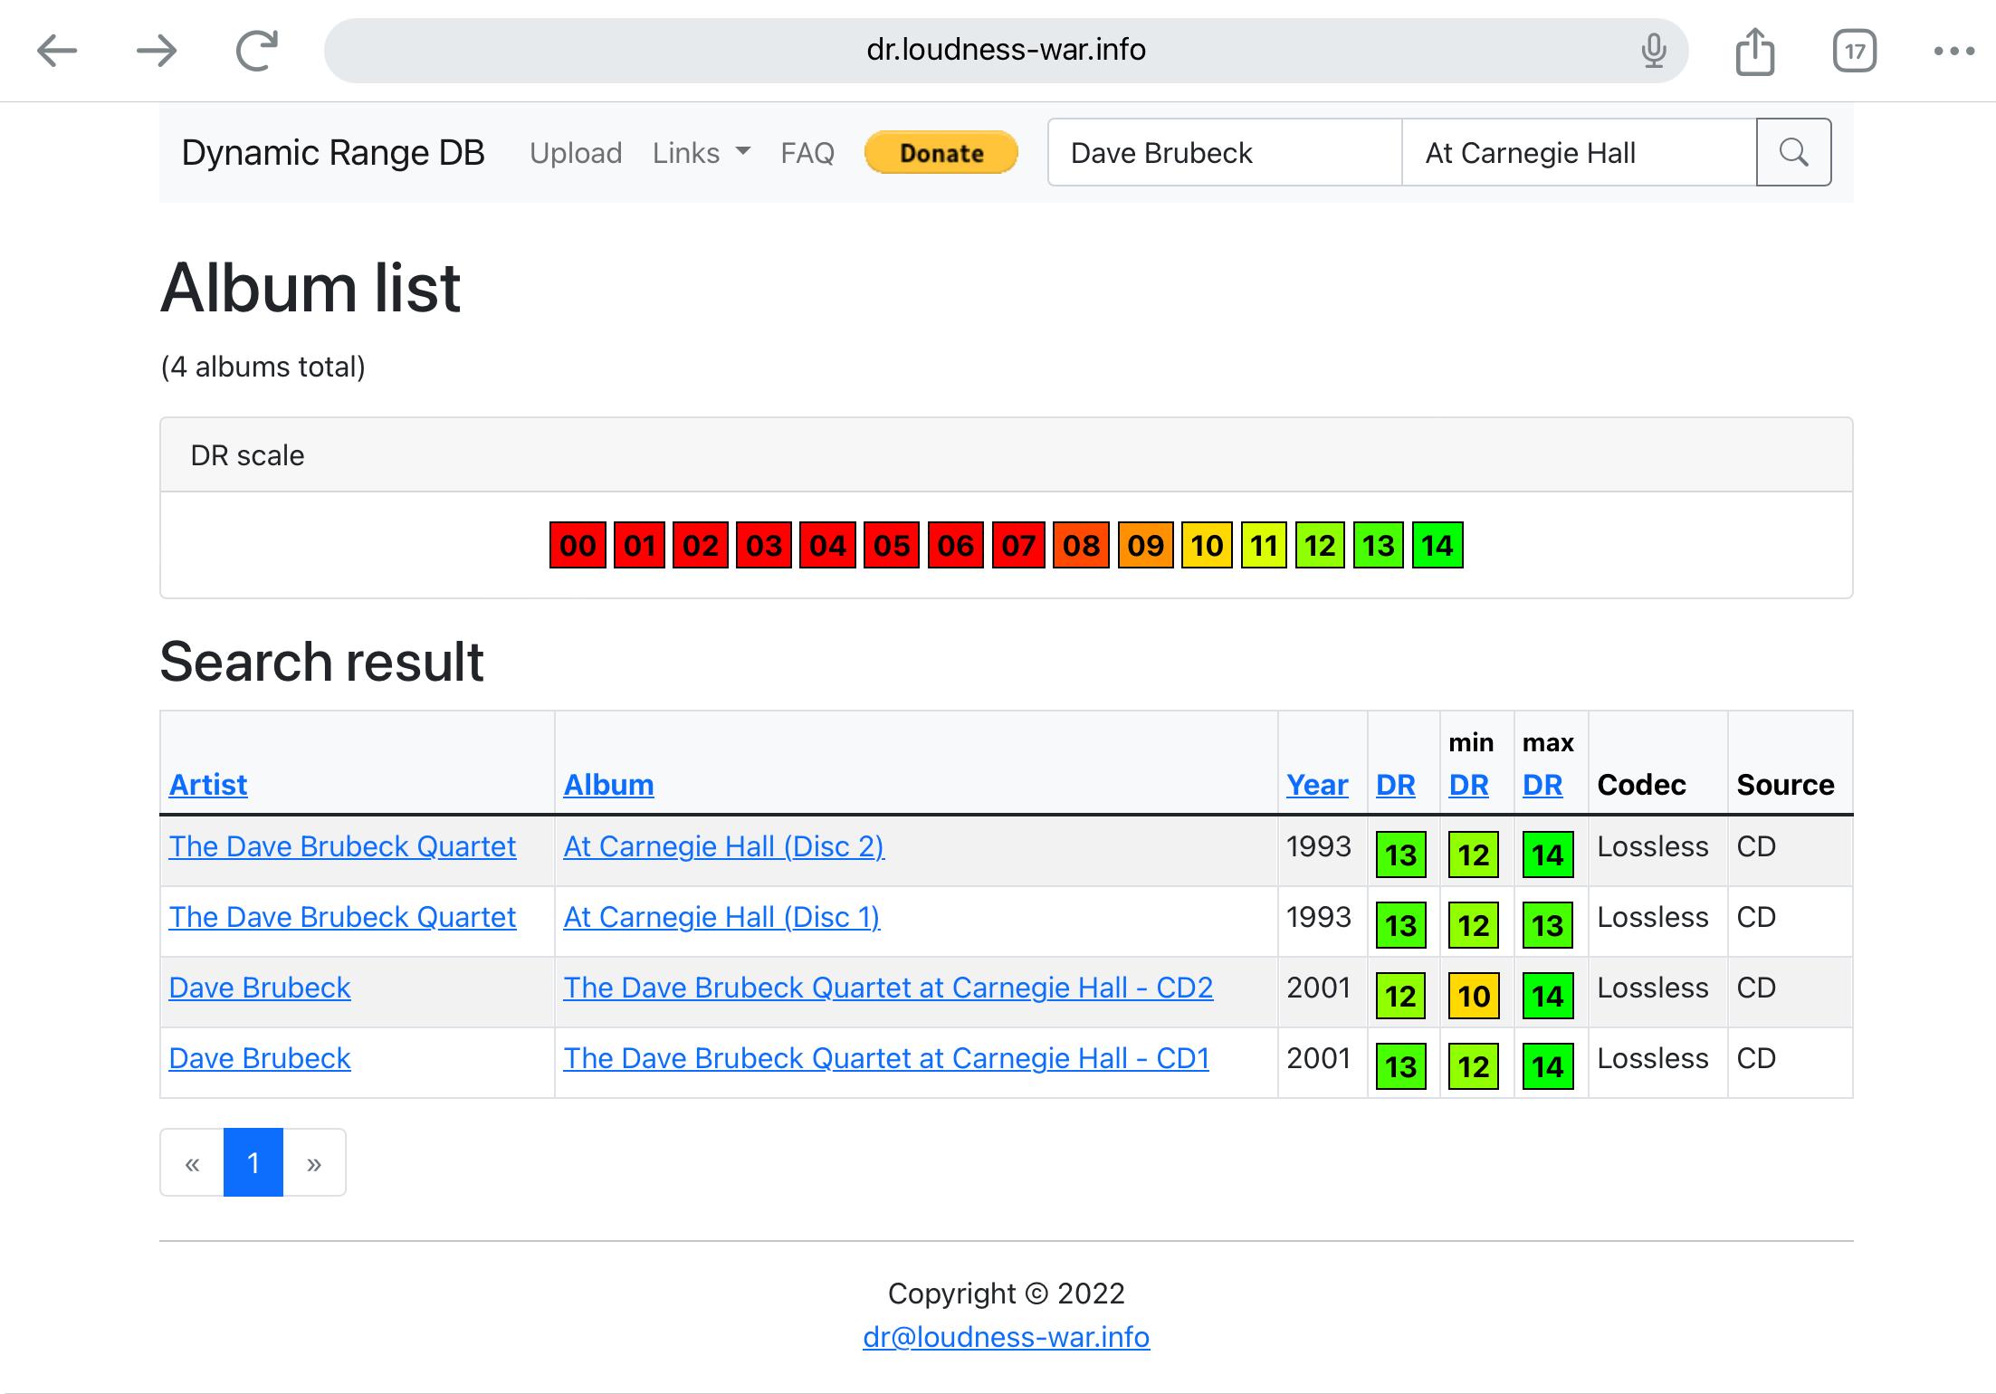
Task: Open artist link for the Disc 1 row
Action: click(x=342, y=917)
